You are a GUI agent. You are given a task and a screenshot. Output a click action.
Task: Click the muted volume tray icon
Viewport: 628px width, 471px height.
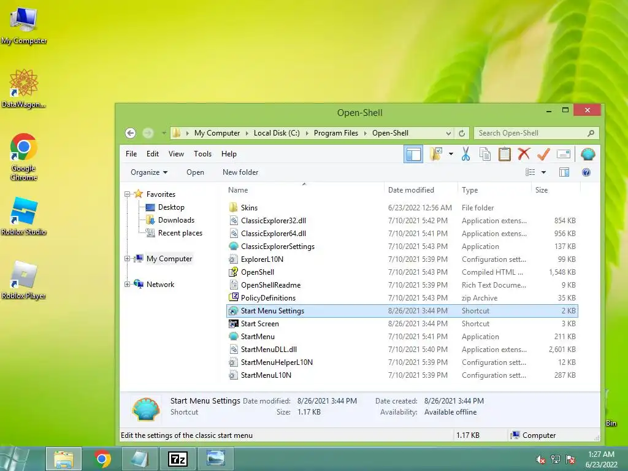[541, 459]
